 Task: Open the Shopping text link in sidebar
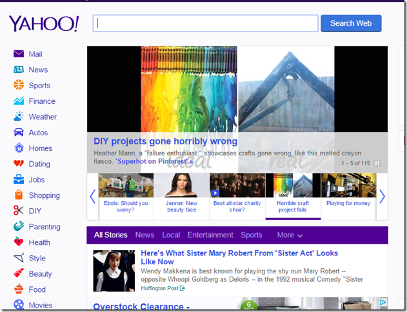pos(44,195)
